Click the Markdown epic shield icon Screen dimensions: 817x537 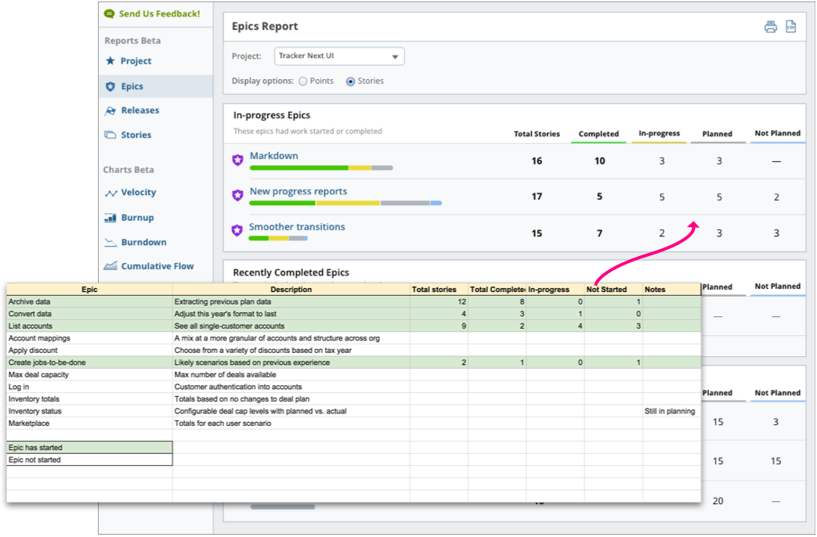[237, 160]
